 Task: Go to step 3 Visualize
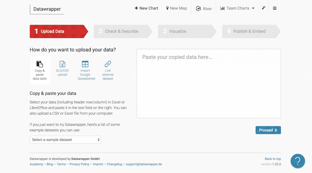(x=187, y=31)
